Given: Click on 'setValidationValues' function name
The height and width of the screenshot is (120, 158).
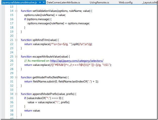Looking at the screenshot, I should (x=45, y=11).
